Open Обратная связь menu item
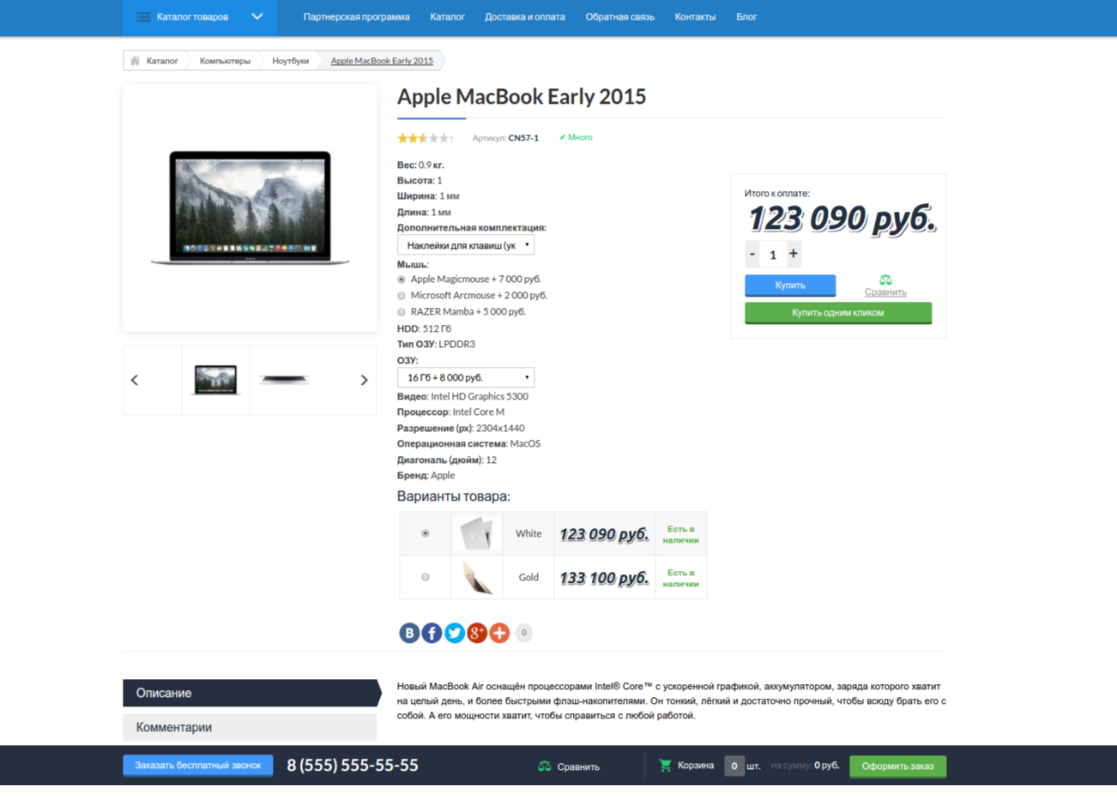The width and height of the screenshot is (1117, 805). pos(619,17)
